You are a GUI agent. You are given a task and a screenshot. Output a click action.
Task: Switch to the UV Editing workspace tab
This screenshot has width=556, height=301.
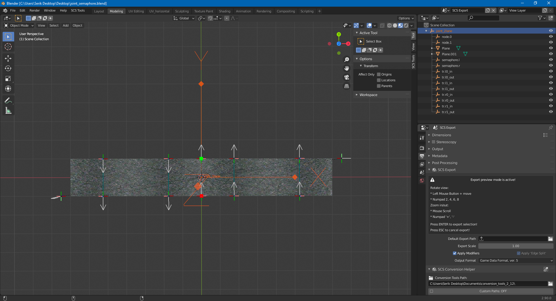click(136, 11)
